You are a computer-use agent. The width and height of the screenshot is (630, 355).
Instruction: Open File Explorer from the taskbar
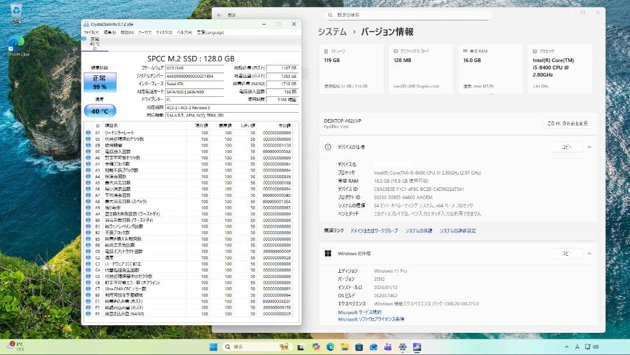344,347
